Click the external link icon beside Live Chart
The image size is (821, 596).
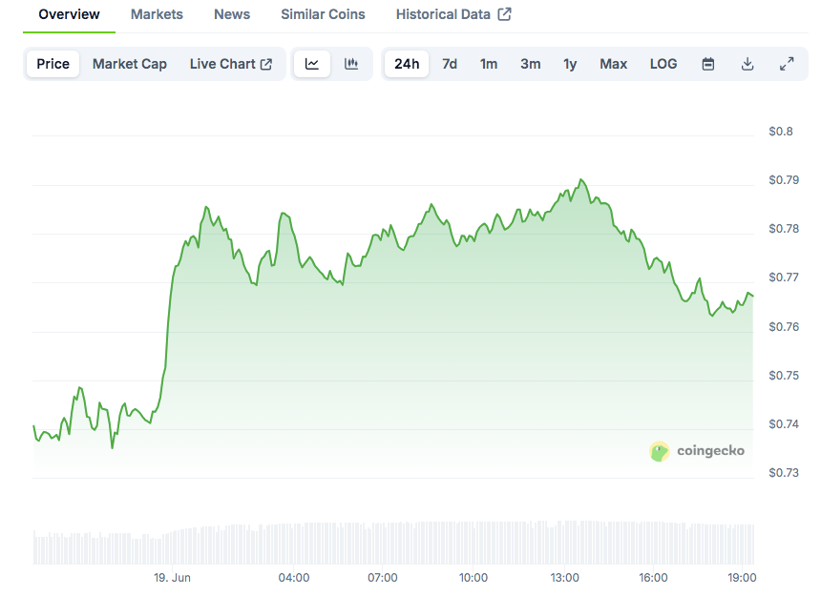[x=266, y=64]
